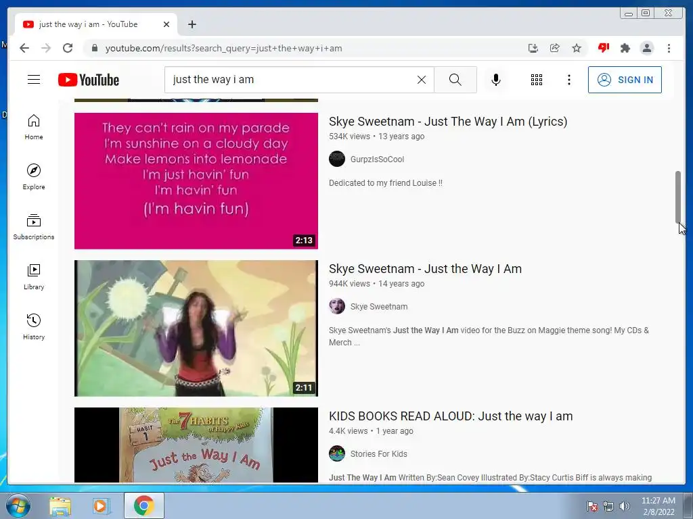
Task: Click the address bar URL
Action: point(223,48)
